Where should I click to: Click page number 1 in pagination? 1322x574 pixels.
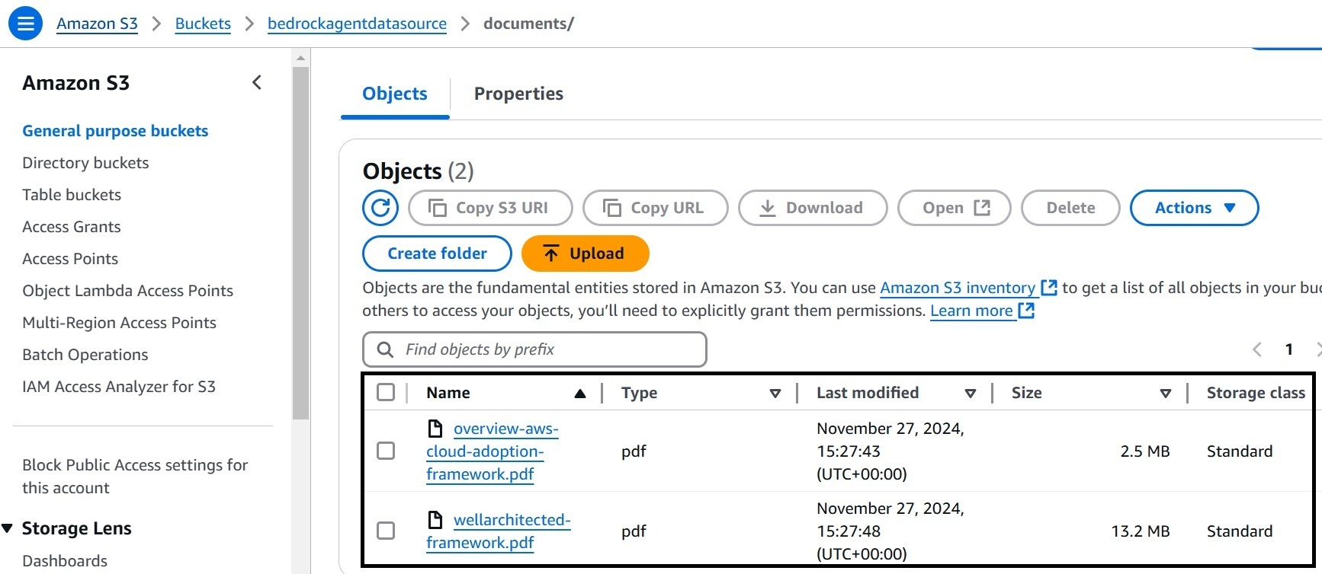click(x=1289, y=349)
